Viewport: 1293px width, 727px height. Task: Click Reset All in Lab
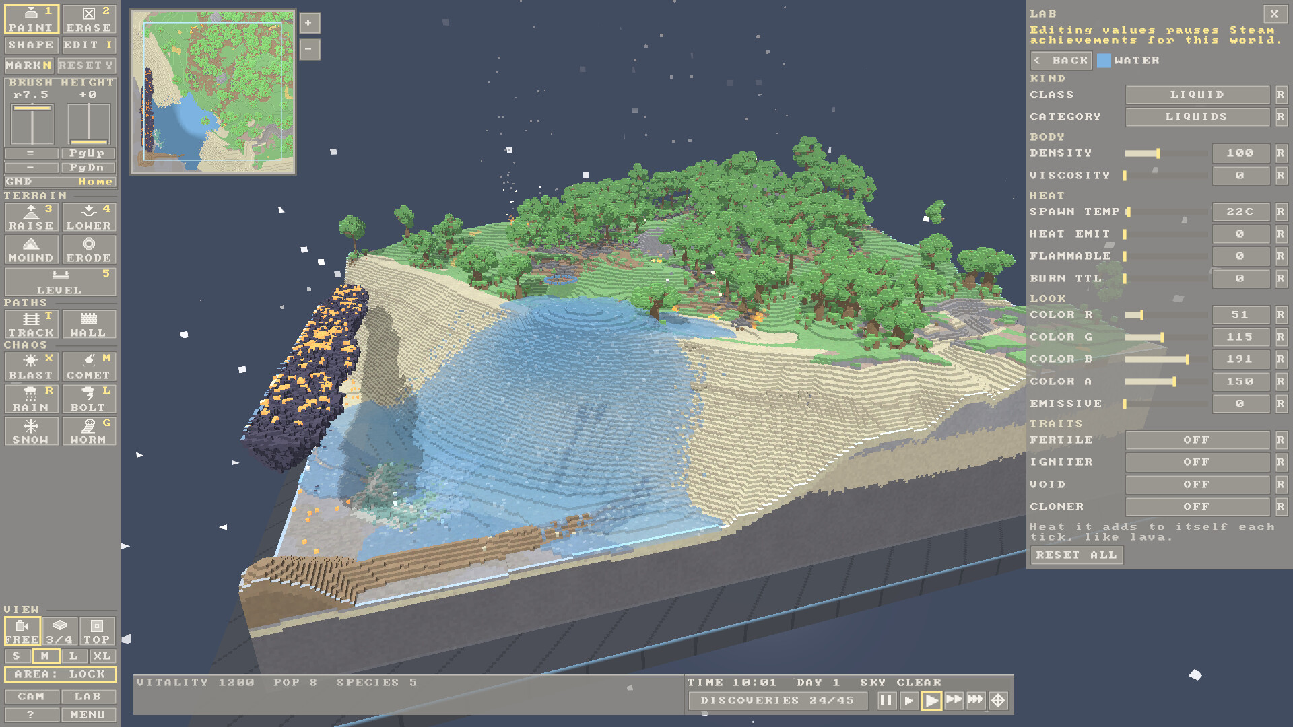tap(1077, 555)
